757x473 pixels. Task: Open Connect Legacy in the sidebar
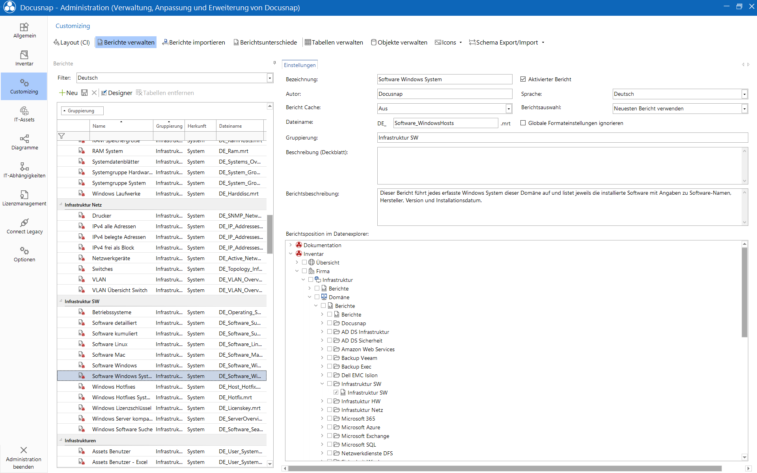(24, 226)
